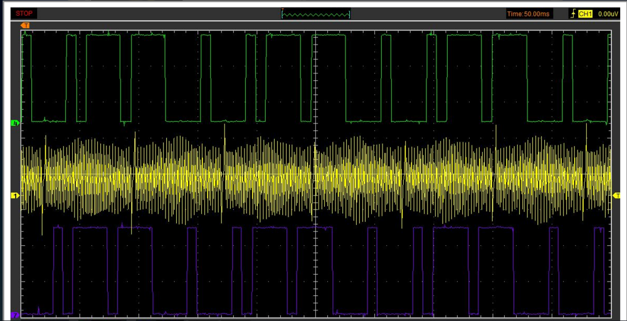This screenshot has height=321, width=627.
Task: Click the center point of the waveform grid
Action: click(317, 174)
